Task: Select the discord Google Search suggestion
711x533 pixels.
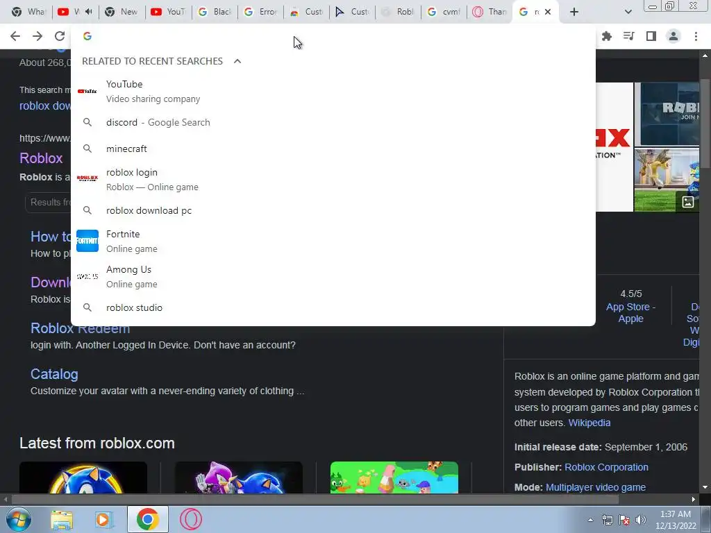Action: point(333,122)
